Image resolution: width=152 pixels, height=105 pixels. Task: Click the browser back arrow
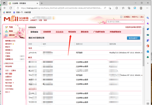5,8
